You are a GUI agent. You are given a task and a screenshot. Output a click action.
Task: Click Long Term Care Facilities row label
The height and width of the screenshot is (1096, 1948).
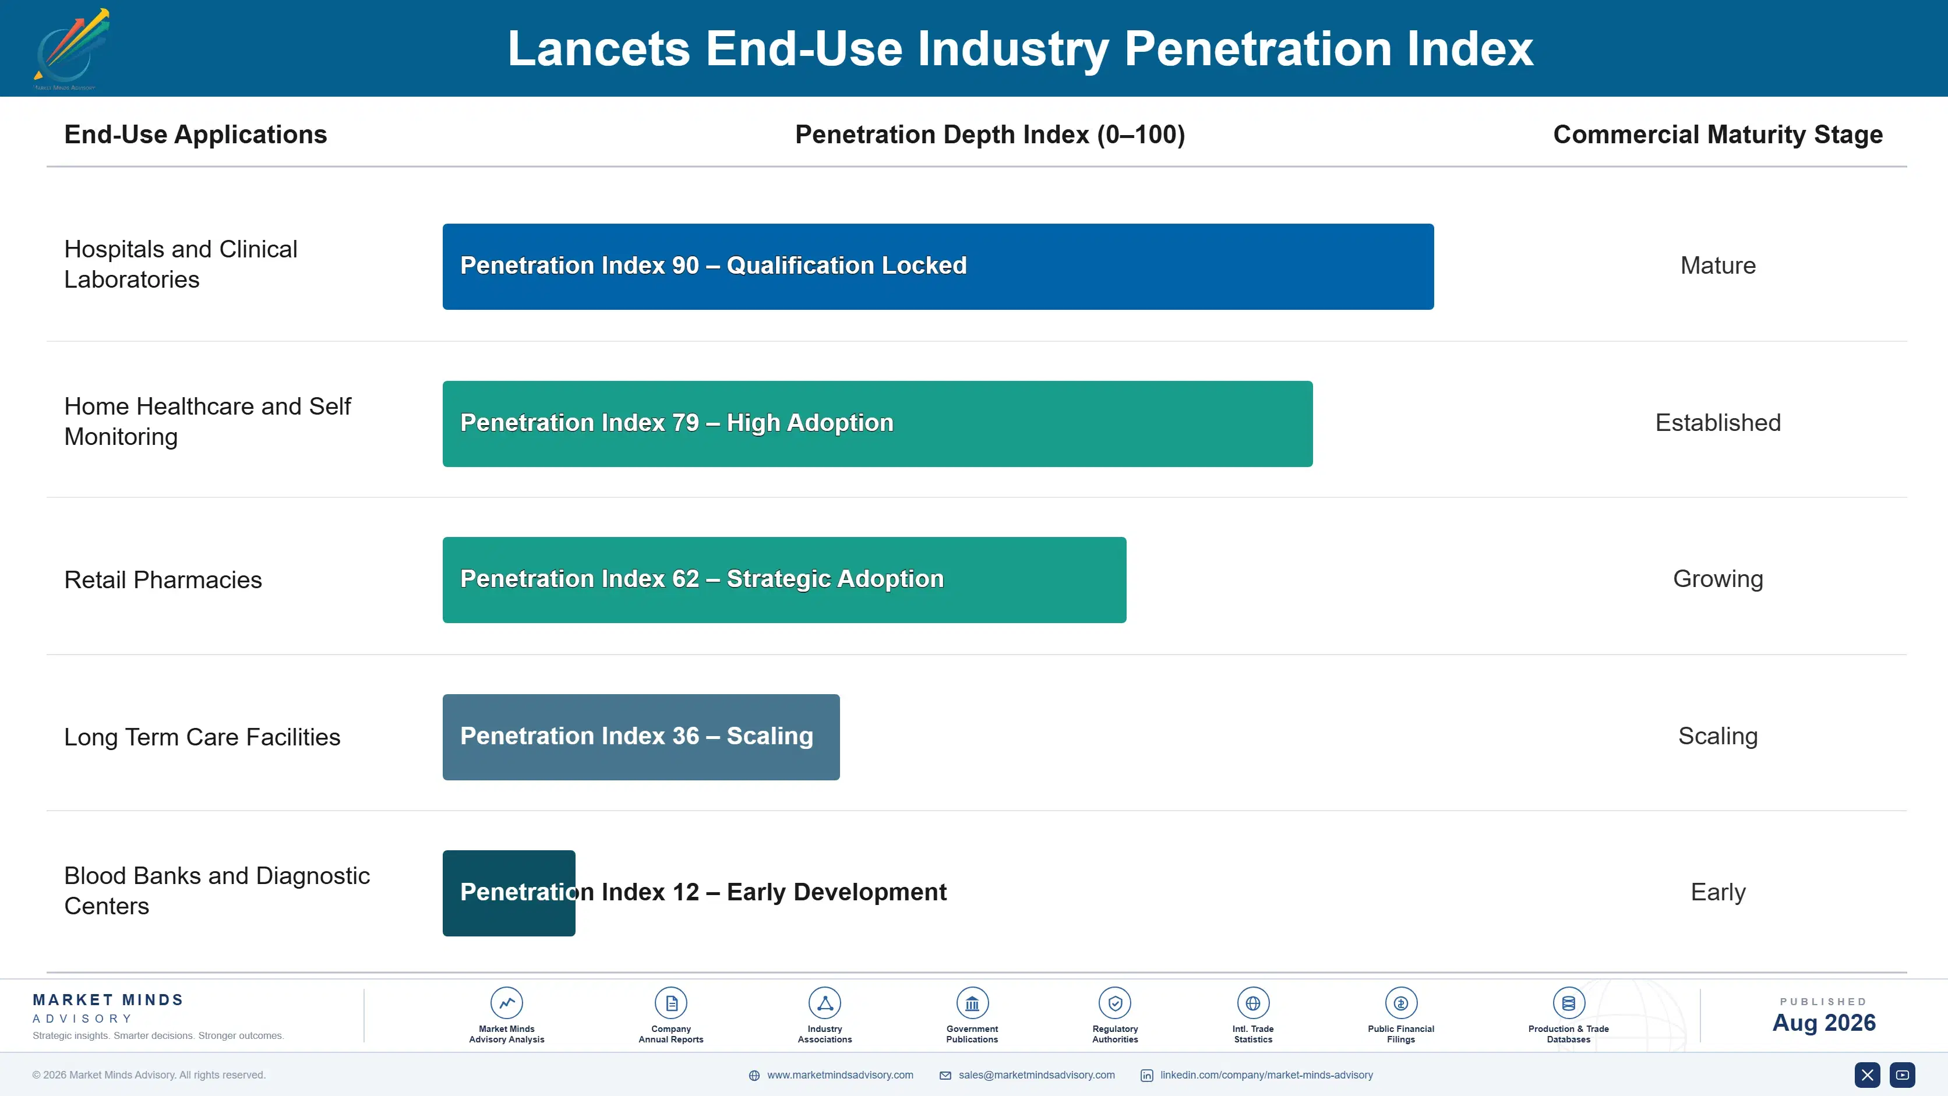tap(202, 737)
